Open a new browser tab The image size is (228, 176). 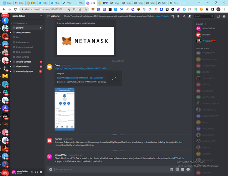(184, 3)
